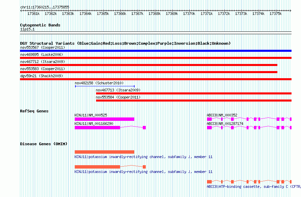Open the ABCC8|NM_001287174 label
This screenshot has width=301, height=197.
point(225,124)
